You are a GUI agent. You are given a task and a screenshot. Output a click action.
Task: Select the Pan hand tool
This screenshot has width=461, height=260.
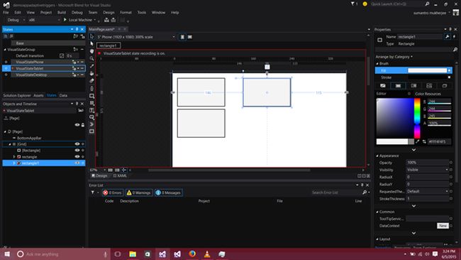point(91,51)
